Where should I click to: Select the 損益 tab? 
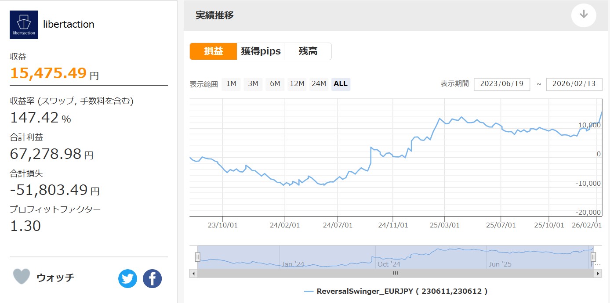coord(213,51)
